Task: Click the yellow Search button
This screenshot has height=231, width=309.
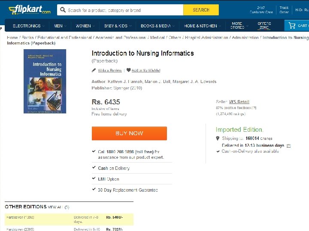Action: 201,10
